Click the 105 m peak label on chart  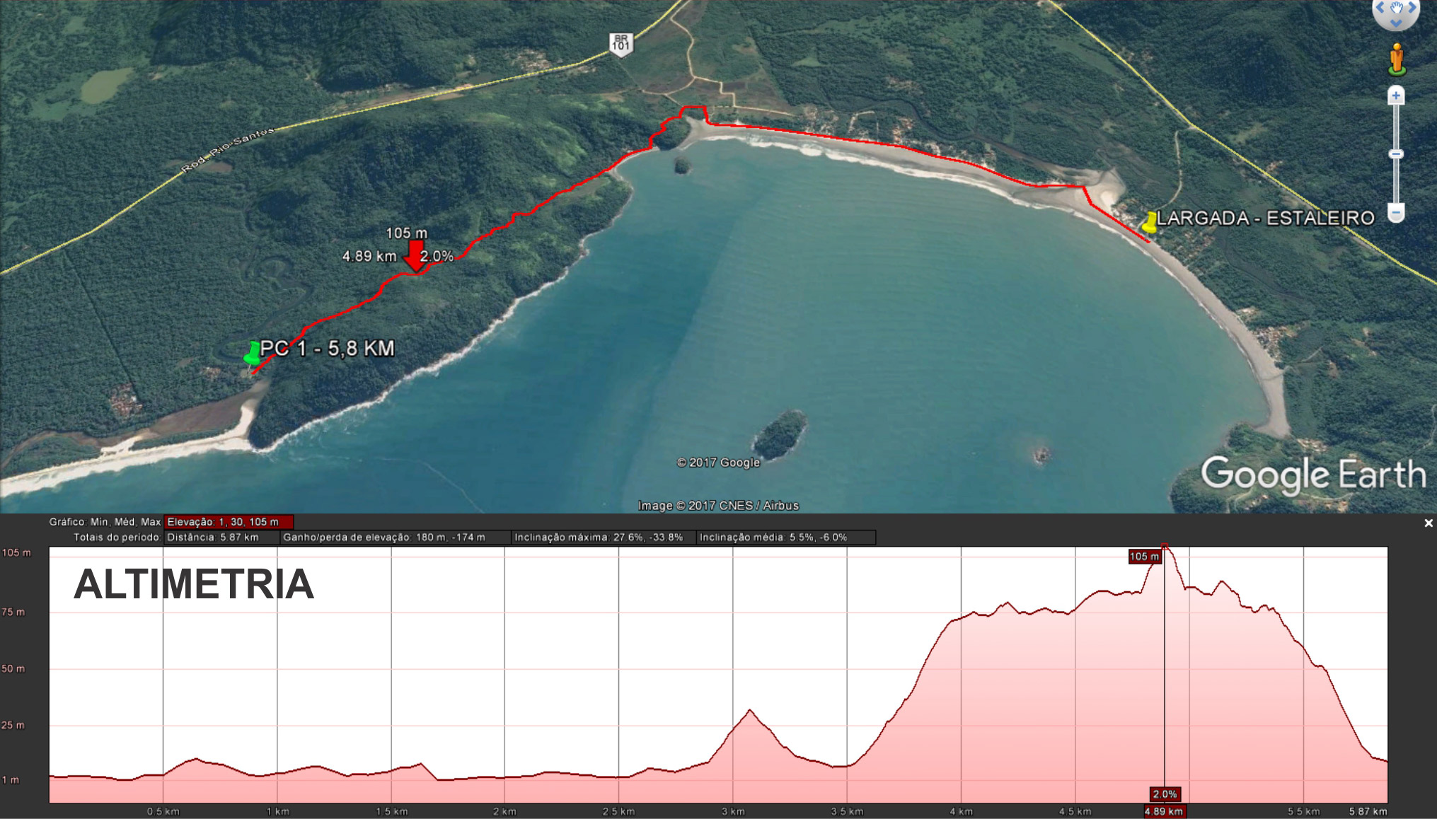coord(1144,557)
